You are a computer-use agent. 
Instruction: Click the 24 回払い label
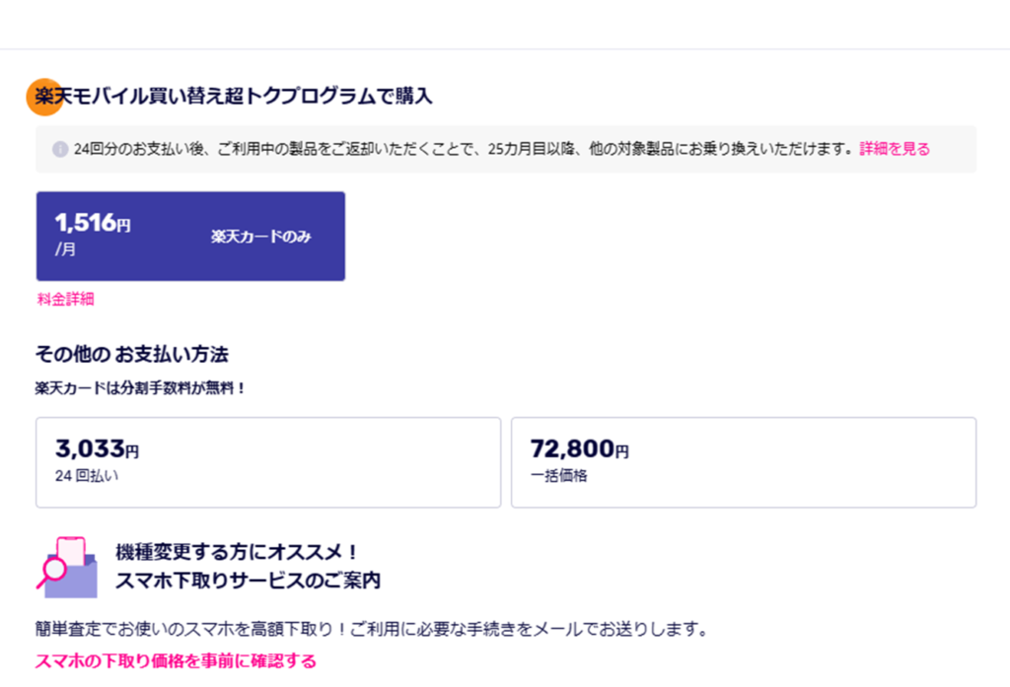(87, 476)
